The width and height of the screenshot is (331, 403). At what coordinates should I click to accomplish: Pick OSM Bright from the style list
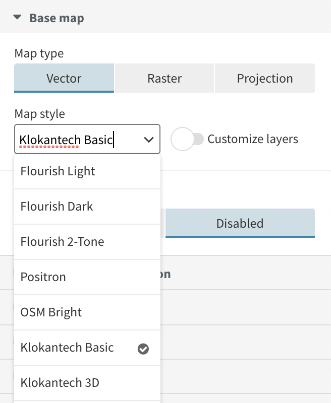point(87,312)
